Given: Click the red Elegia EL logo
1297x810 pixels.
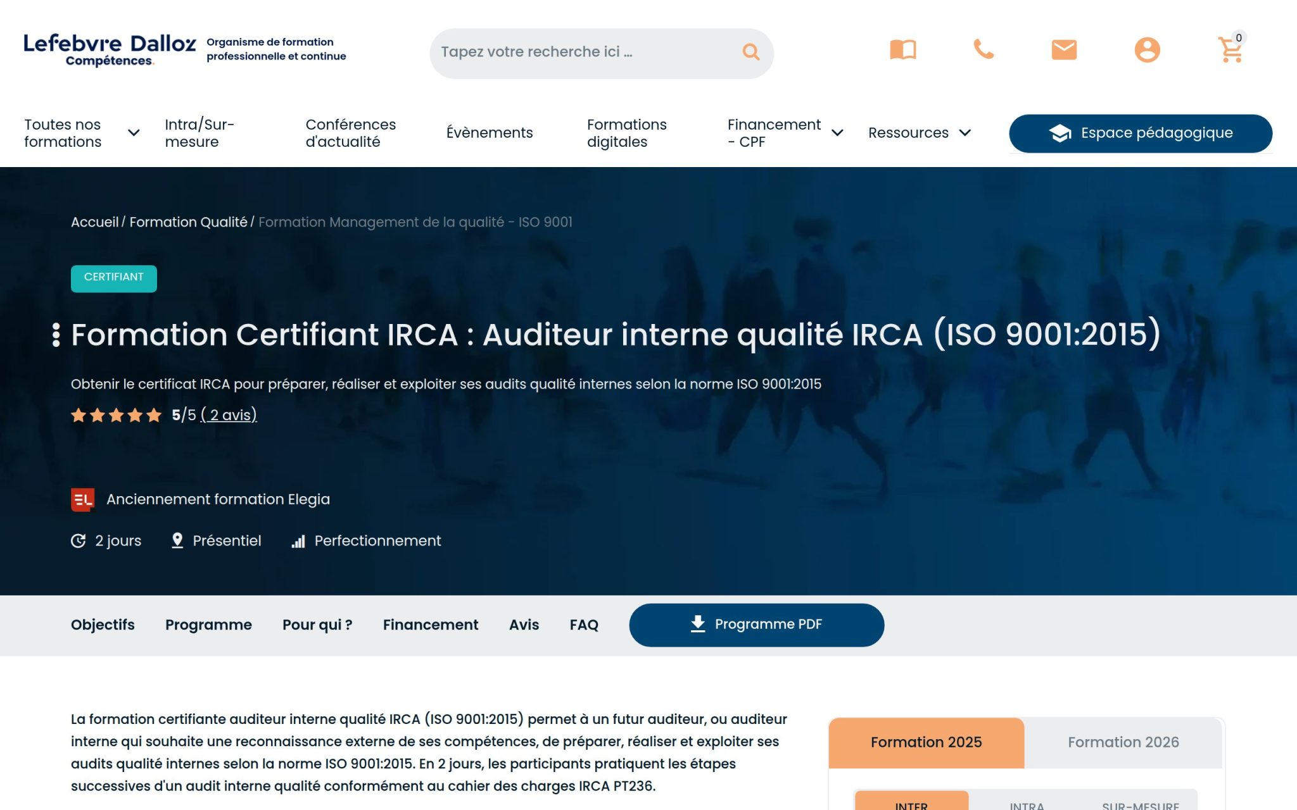Looking at the screenshot, I should coord(83,499).
